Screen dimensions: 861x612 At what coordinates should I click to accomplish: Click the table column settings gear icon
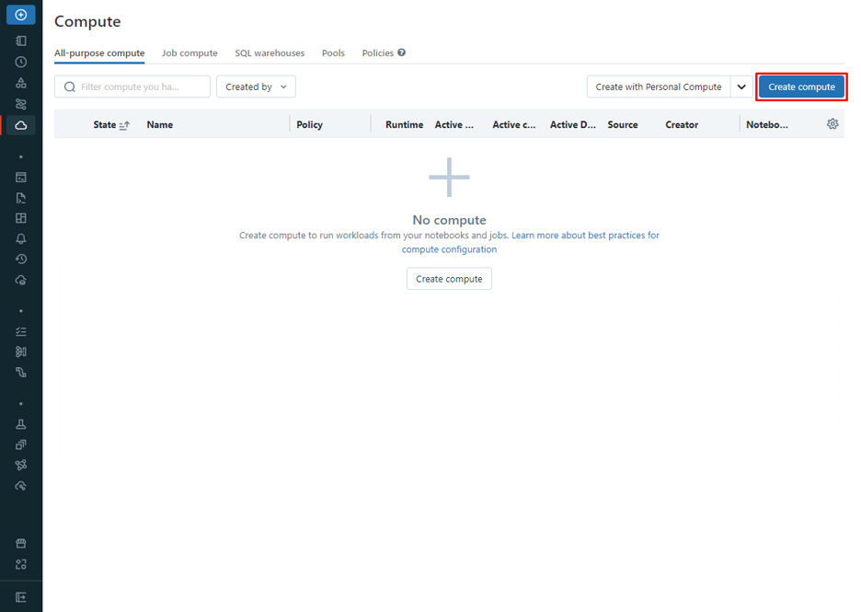click(x=832, y=124)
